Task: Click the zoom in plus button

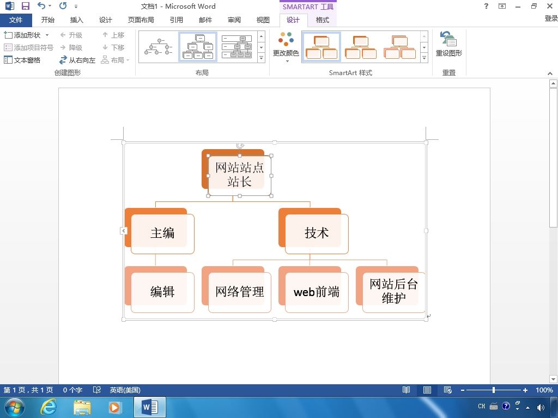Action: [x=525, y=390]
